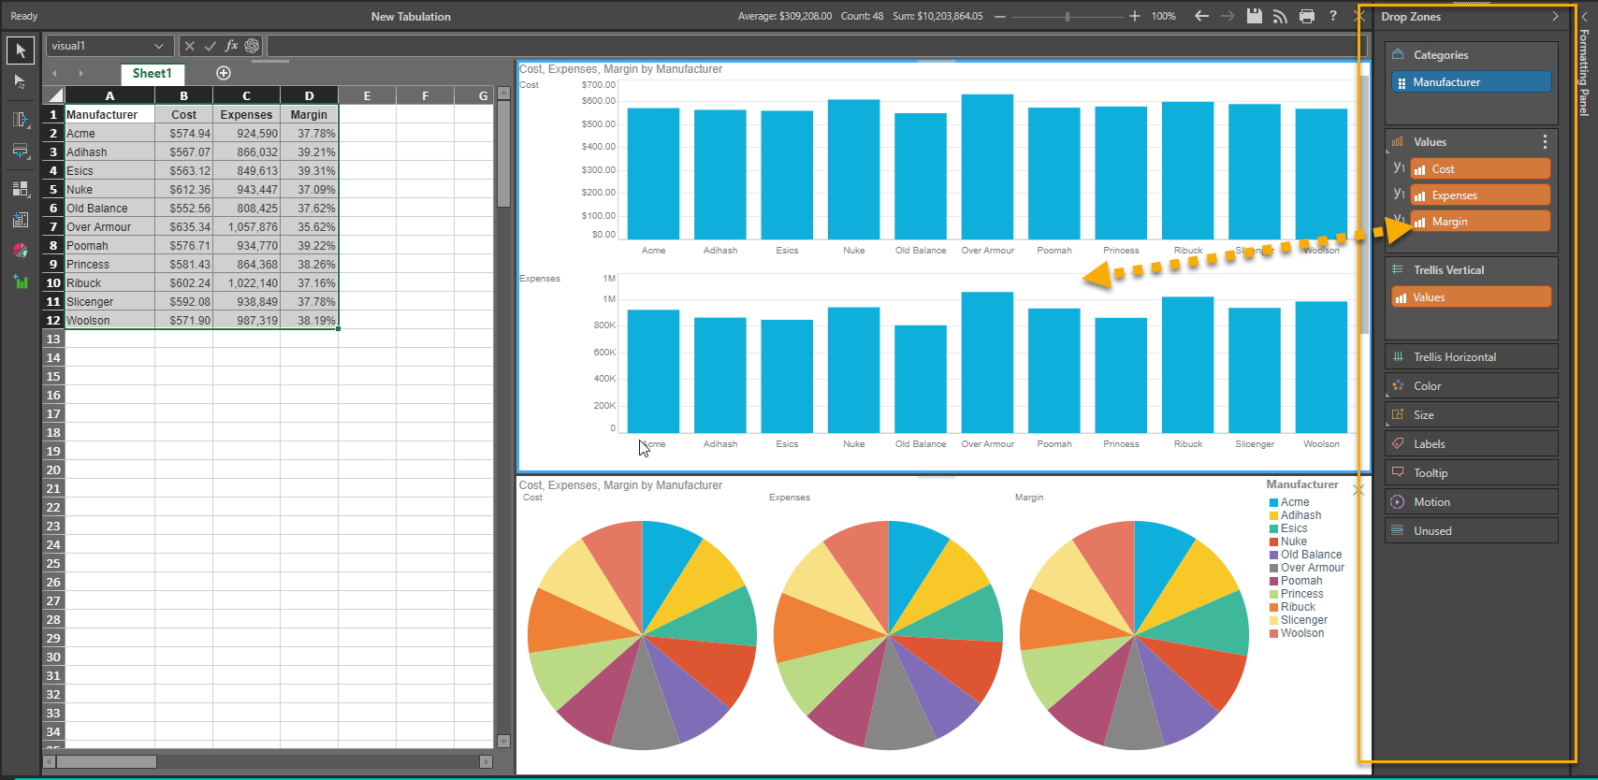Open help with the question mark icon

1333,16
